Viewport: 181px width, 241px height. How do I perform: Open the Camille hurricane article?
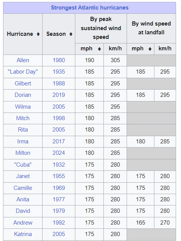(x=23, y=188)
